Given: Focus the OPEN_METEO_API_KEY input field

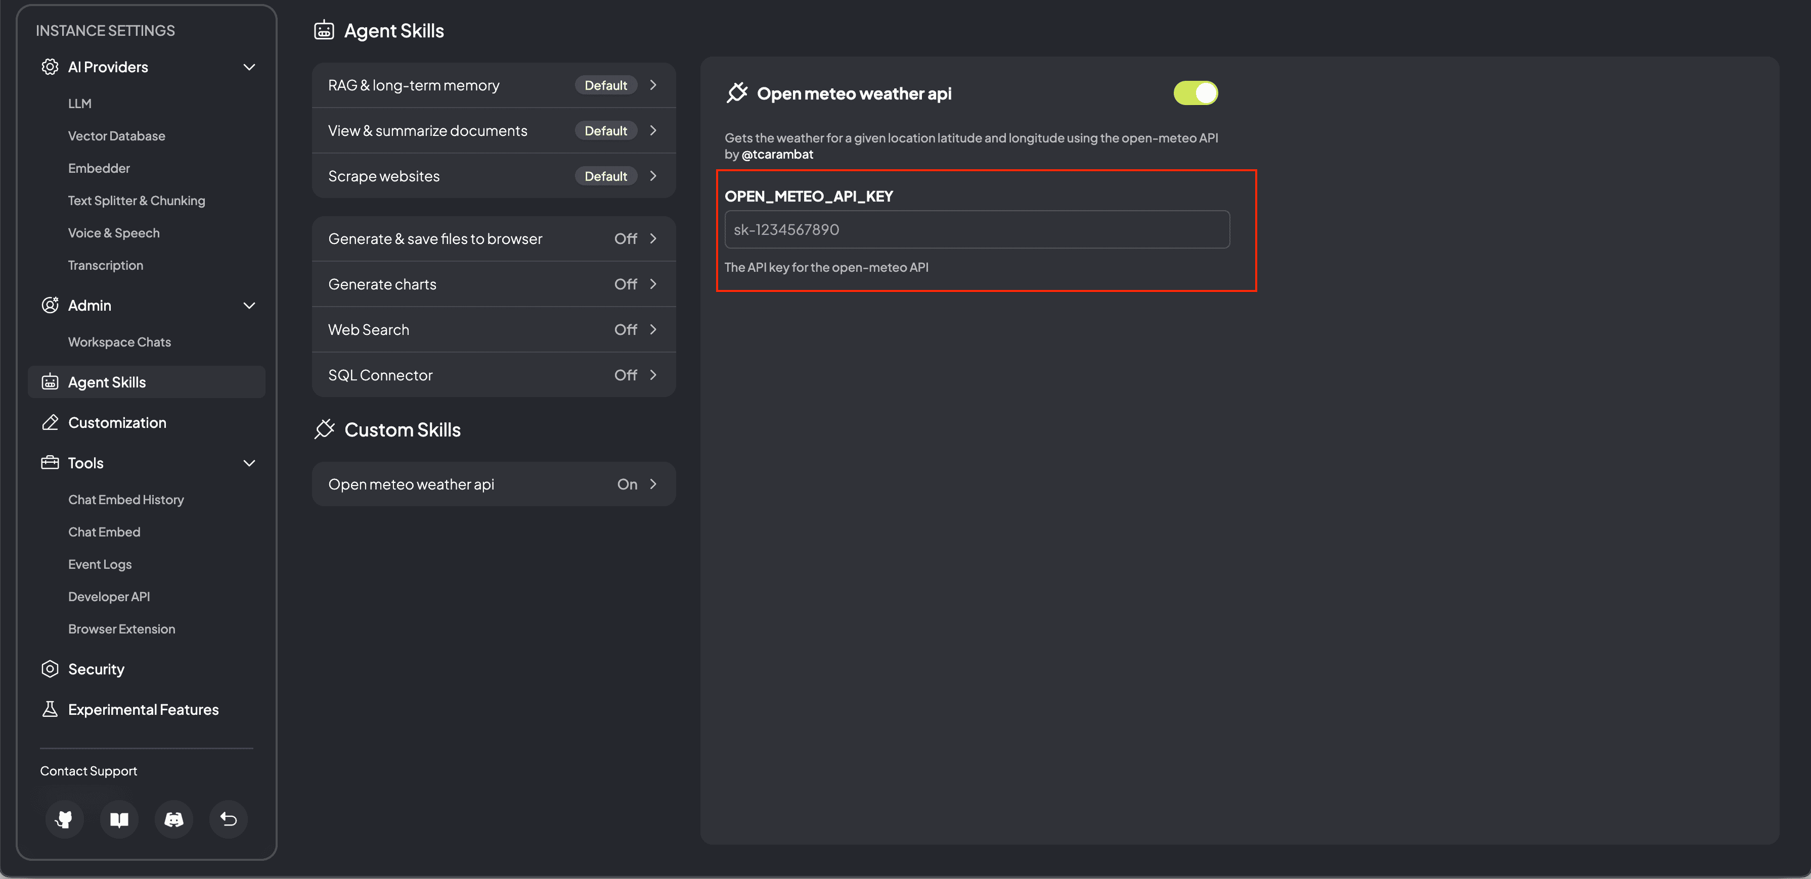Looking at the screenshot, I should coord(977,229).
